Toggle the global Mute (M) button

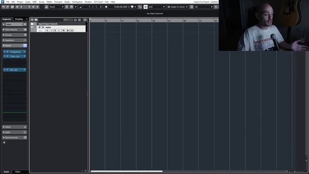(x=17, y=7)
